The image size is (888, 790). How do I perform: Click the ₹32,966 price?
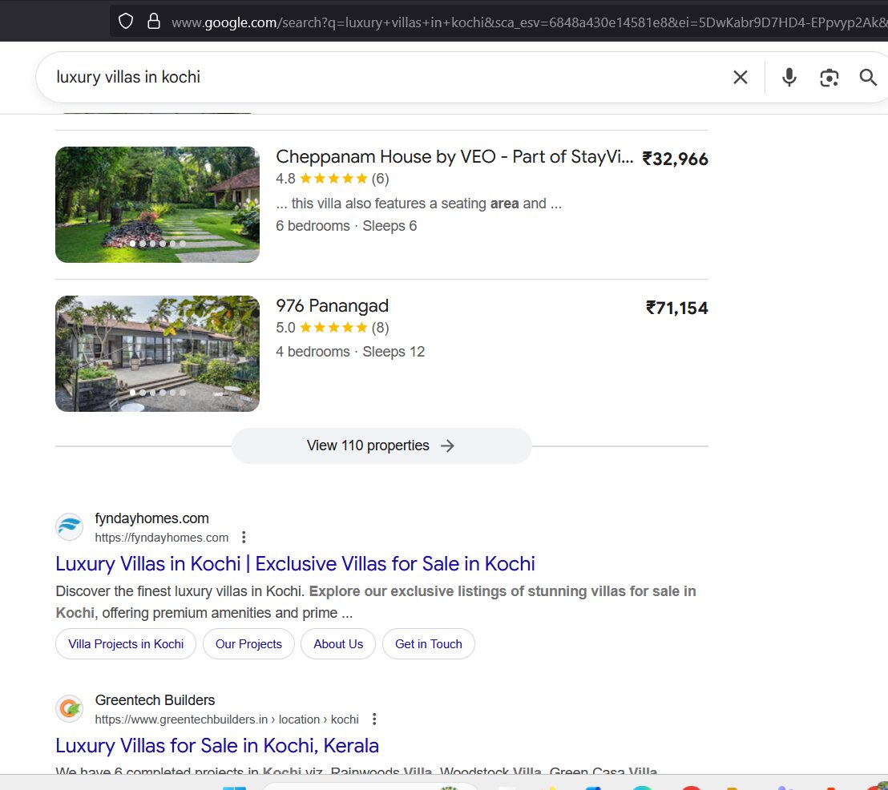pos(675,159)
